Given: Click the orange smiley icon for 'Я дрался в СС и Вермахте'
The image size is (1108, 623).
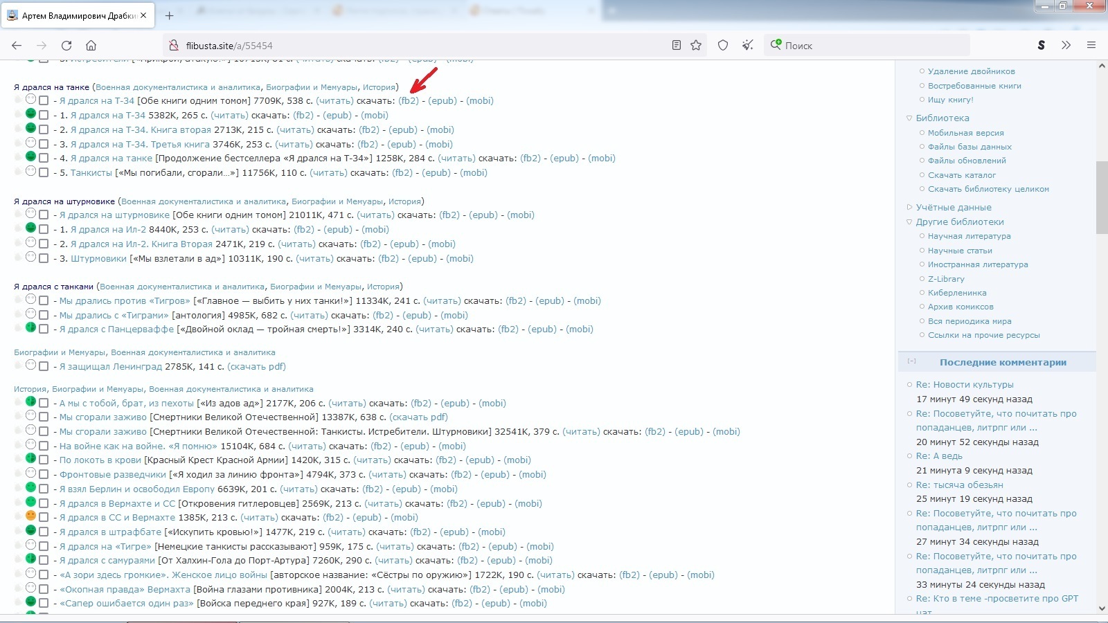Looking at the screenshot, I should [x=30, y=516].
